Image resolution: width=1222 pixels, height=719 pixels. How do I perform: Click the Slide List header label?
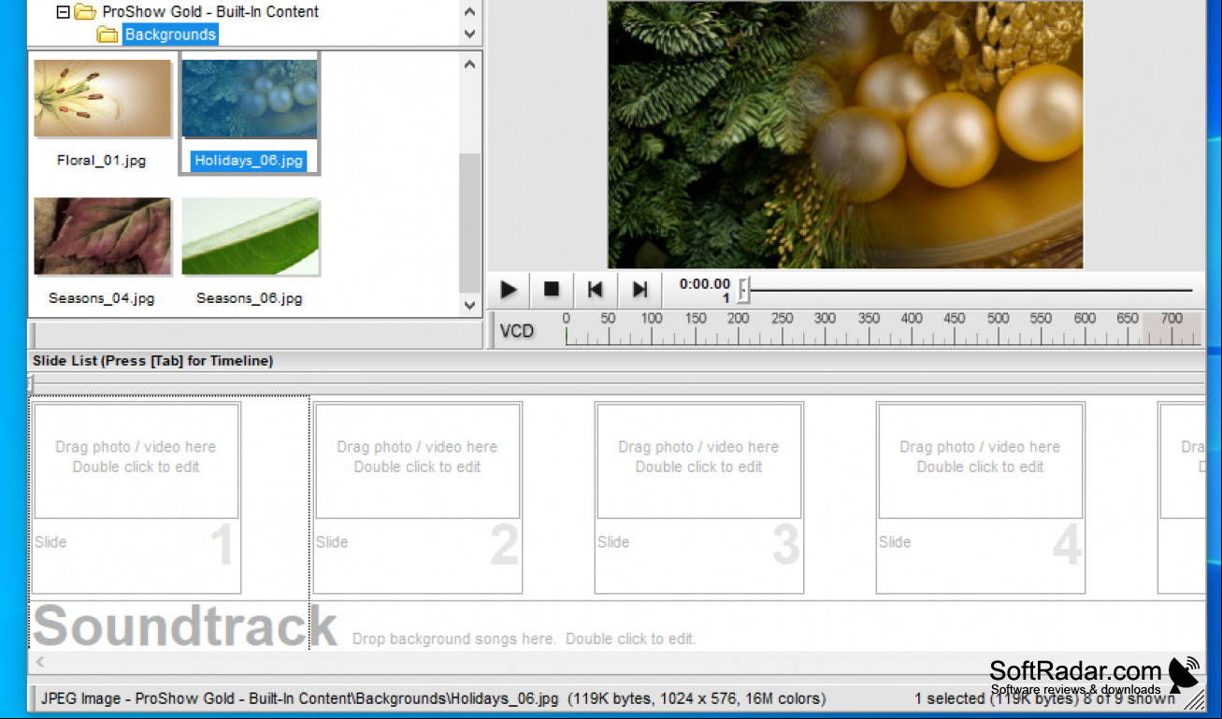click(x=152, y=361)
